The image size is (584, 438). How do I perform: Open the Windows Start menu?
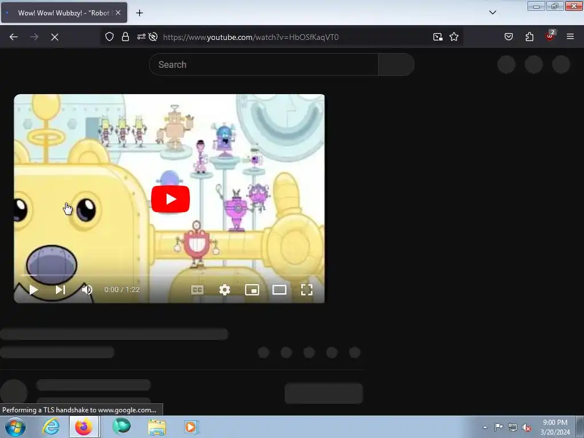coord(15,427)
